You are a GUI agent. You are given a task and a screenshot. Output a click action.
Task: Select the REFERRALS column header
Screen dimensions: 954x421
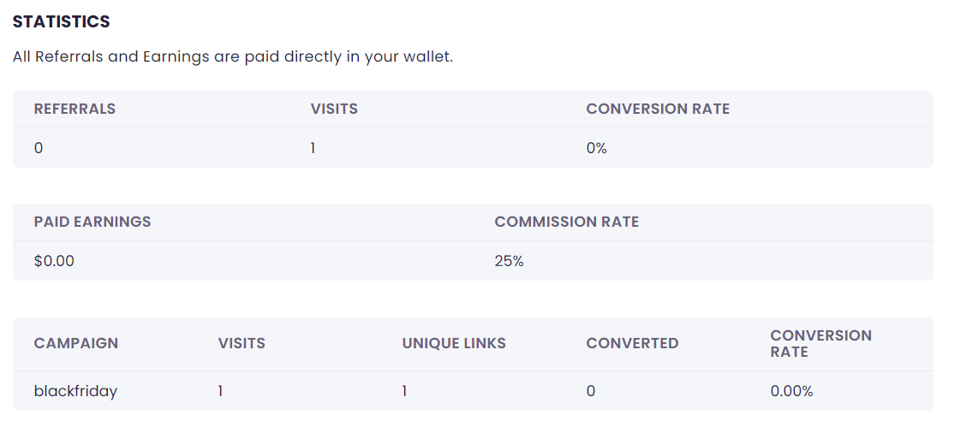[x=75, y=109]
